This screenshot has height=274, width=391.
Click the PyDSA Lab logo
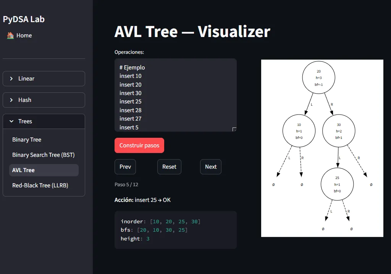click(24, 19)
